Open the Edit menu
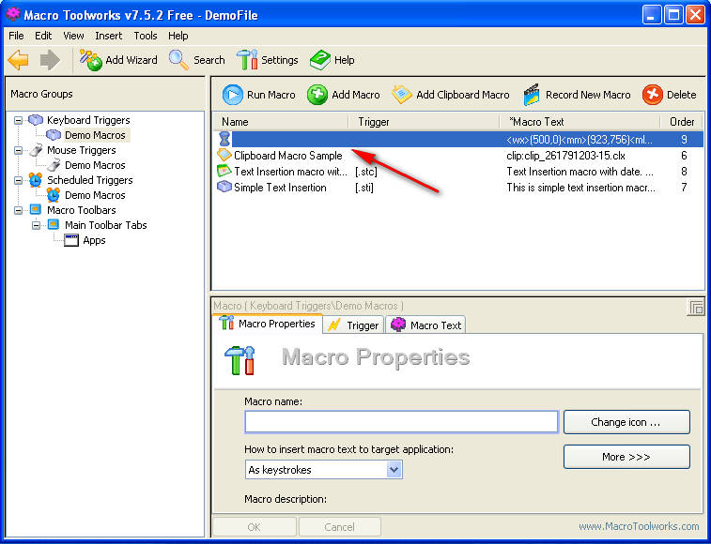Screen dimensions: 711x544 tap(43, 36)
